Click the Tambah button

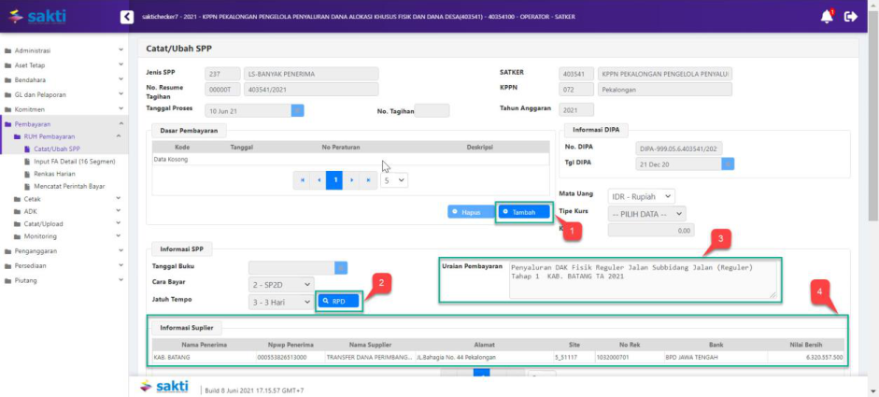(x=524, y=212)
